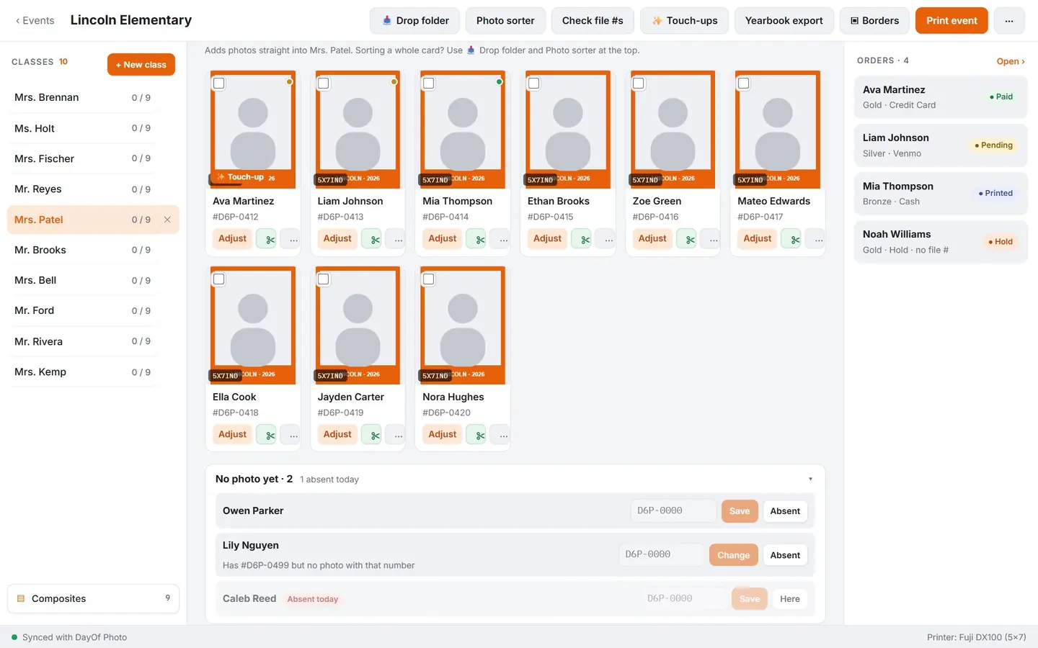Open more options for Ava Martinez card
1038x648 pixels.
(290, 239)
